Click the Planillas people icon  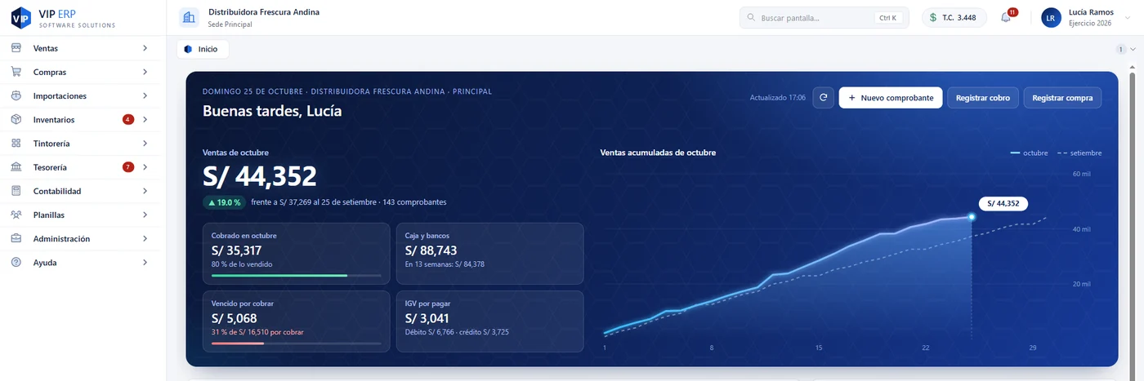[x=16, y=215]
